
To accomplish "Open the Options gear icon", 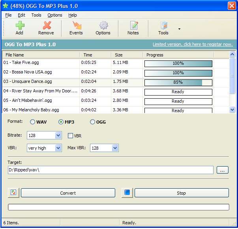I will pyautogui.click(x=104, y=25).
